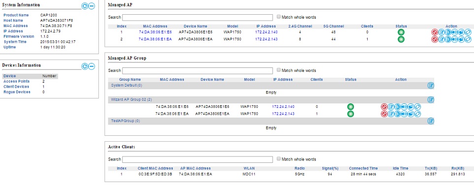The width and height of the screenshot is (474, 186).
Task: Check network connectivity of AP 172.24.2.143 in Managed AP table
Action: [x=461, y=39]
